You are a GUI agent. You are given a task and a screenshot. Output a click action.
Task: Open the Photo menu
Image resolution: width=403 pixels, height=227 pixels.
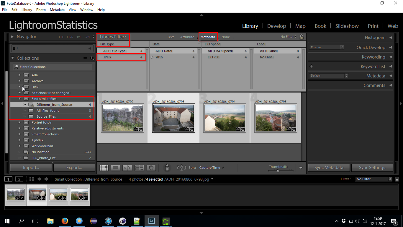[41, 10]
